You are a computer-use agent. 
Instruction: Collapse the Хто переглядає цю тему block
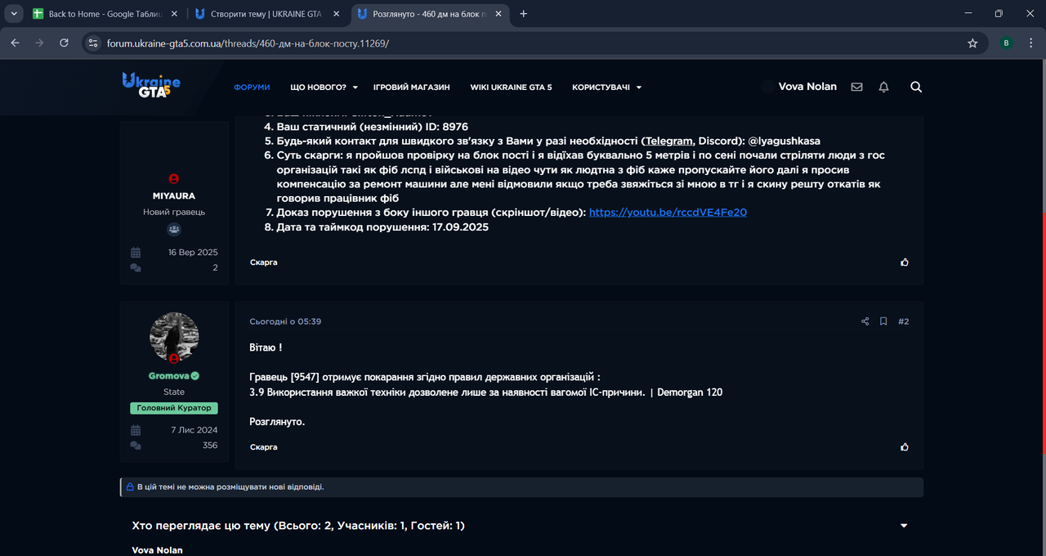pyautogui.click(x=904, y=526)
